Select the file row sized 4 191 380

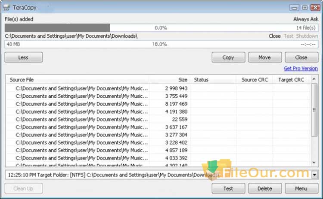(x=158, y=112)
